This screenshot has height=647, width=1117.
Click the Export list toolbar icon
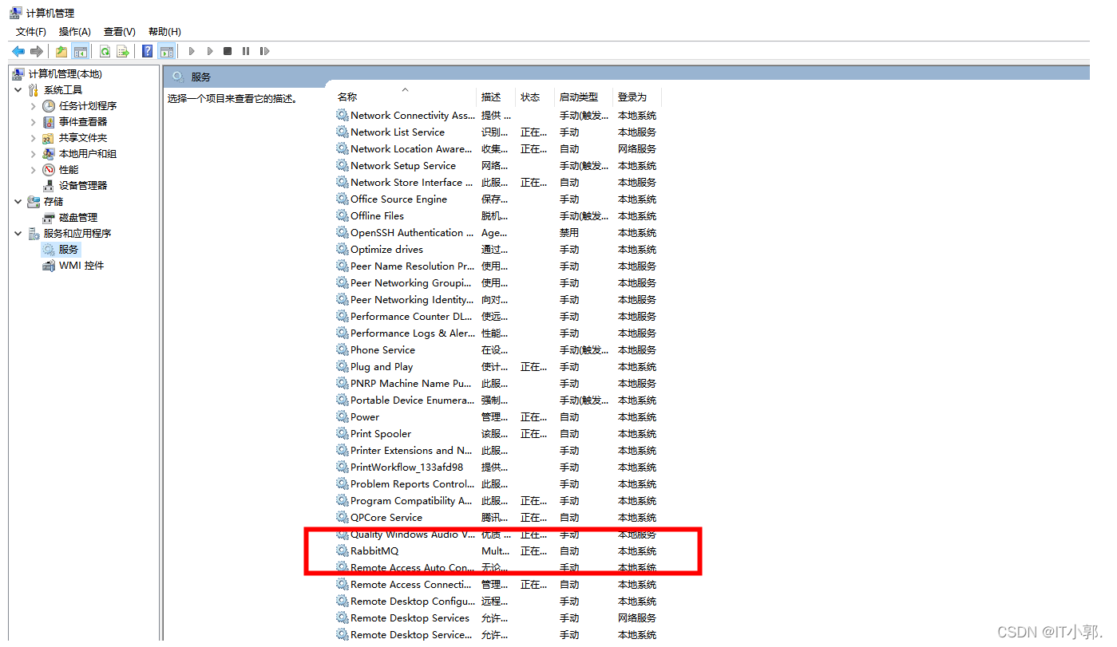coord(123,51)
